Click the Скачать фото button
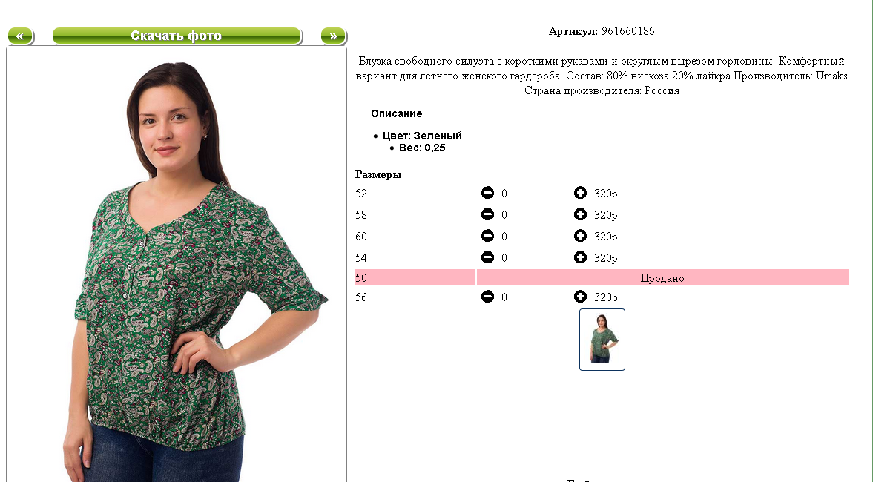 177,36
